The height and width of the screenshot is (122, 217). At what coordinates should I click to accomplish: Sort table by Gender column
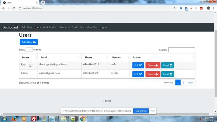119,57
